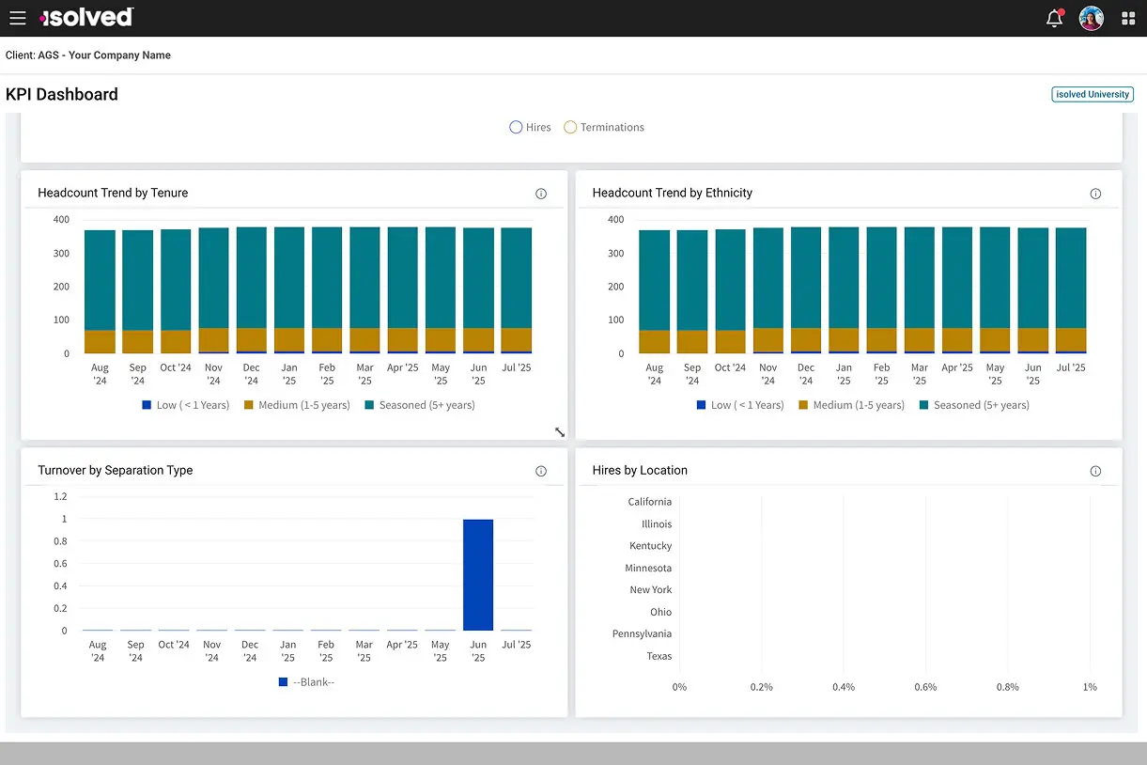Open the isolved University link
The width and height of the screenshot is (1147, 765).
coord(1093,94)
